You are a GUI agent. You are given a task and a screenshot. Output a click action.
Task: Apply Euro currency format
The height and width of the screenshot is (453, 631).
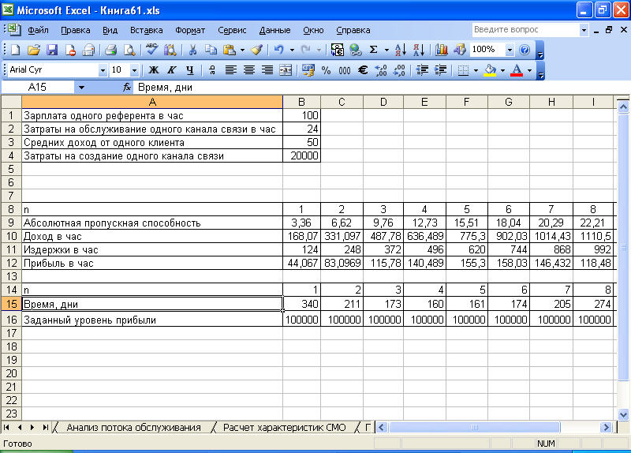(x=363, y=70)
